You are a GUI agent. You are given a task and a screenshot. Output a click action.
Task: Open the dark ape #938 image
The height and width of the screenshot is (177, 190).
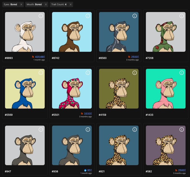click(x=72, y=145)
